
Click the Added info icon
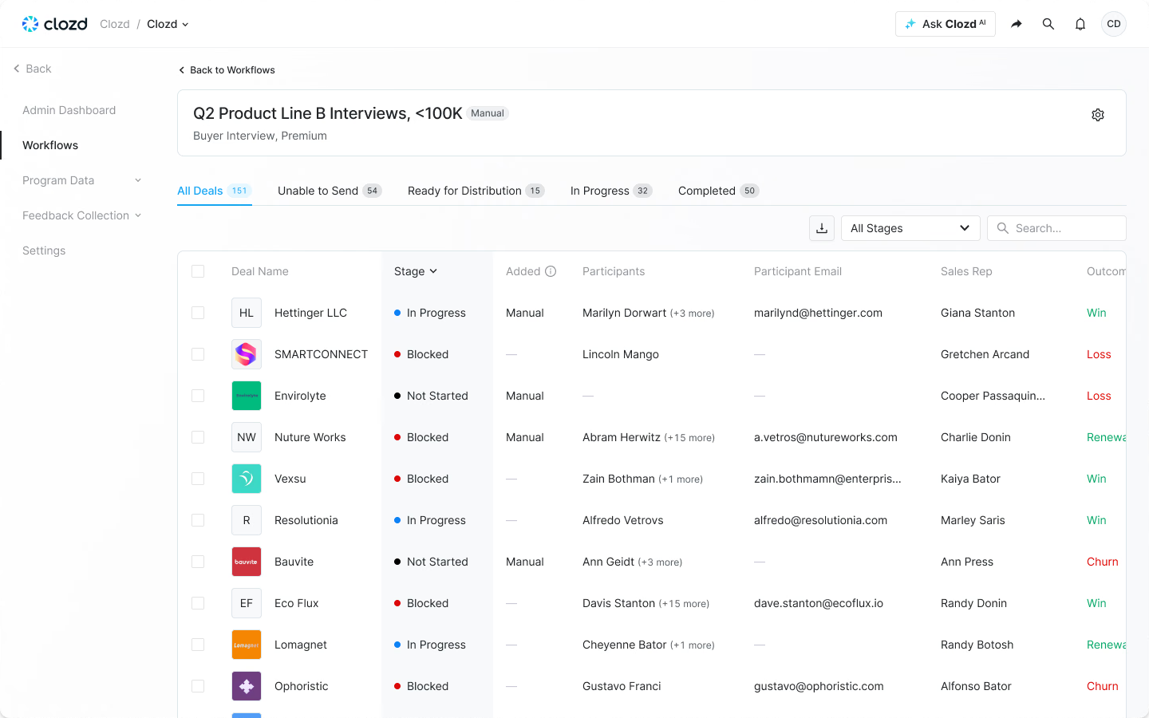tap(551, 271)
